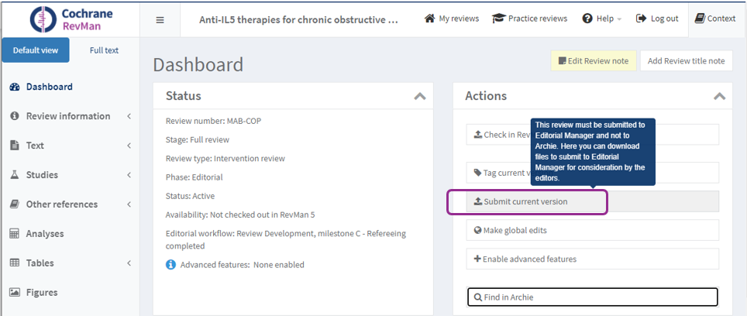The width and height of the screenshot is (747, 316).
Task: Go to My reviews home icon
Action: pos(452,19)
